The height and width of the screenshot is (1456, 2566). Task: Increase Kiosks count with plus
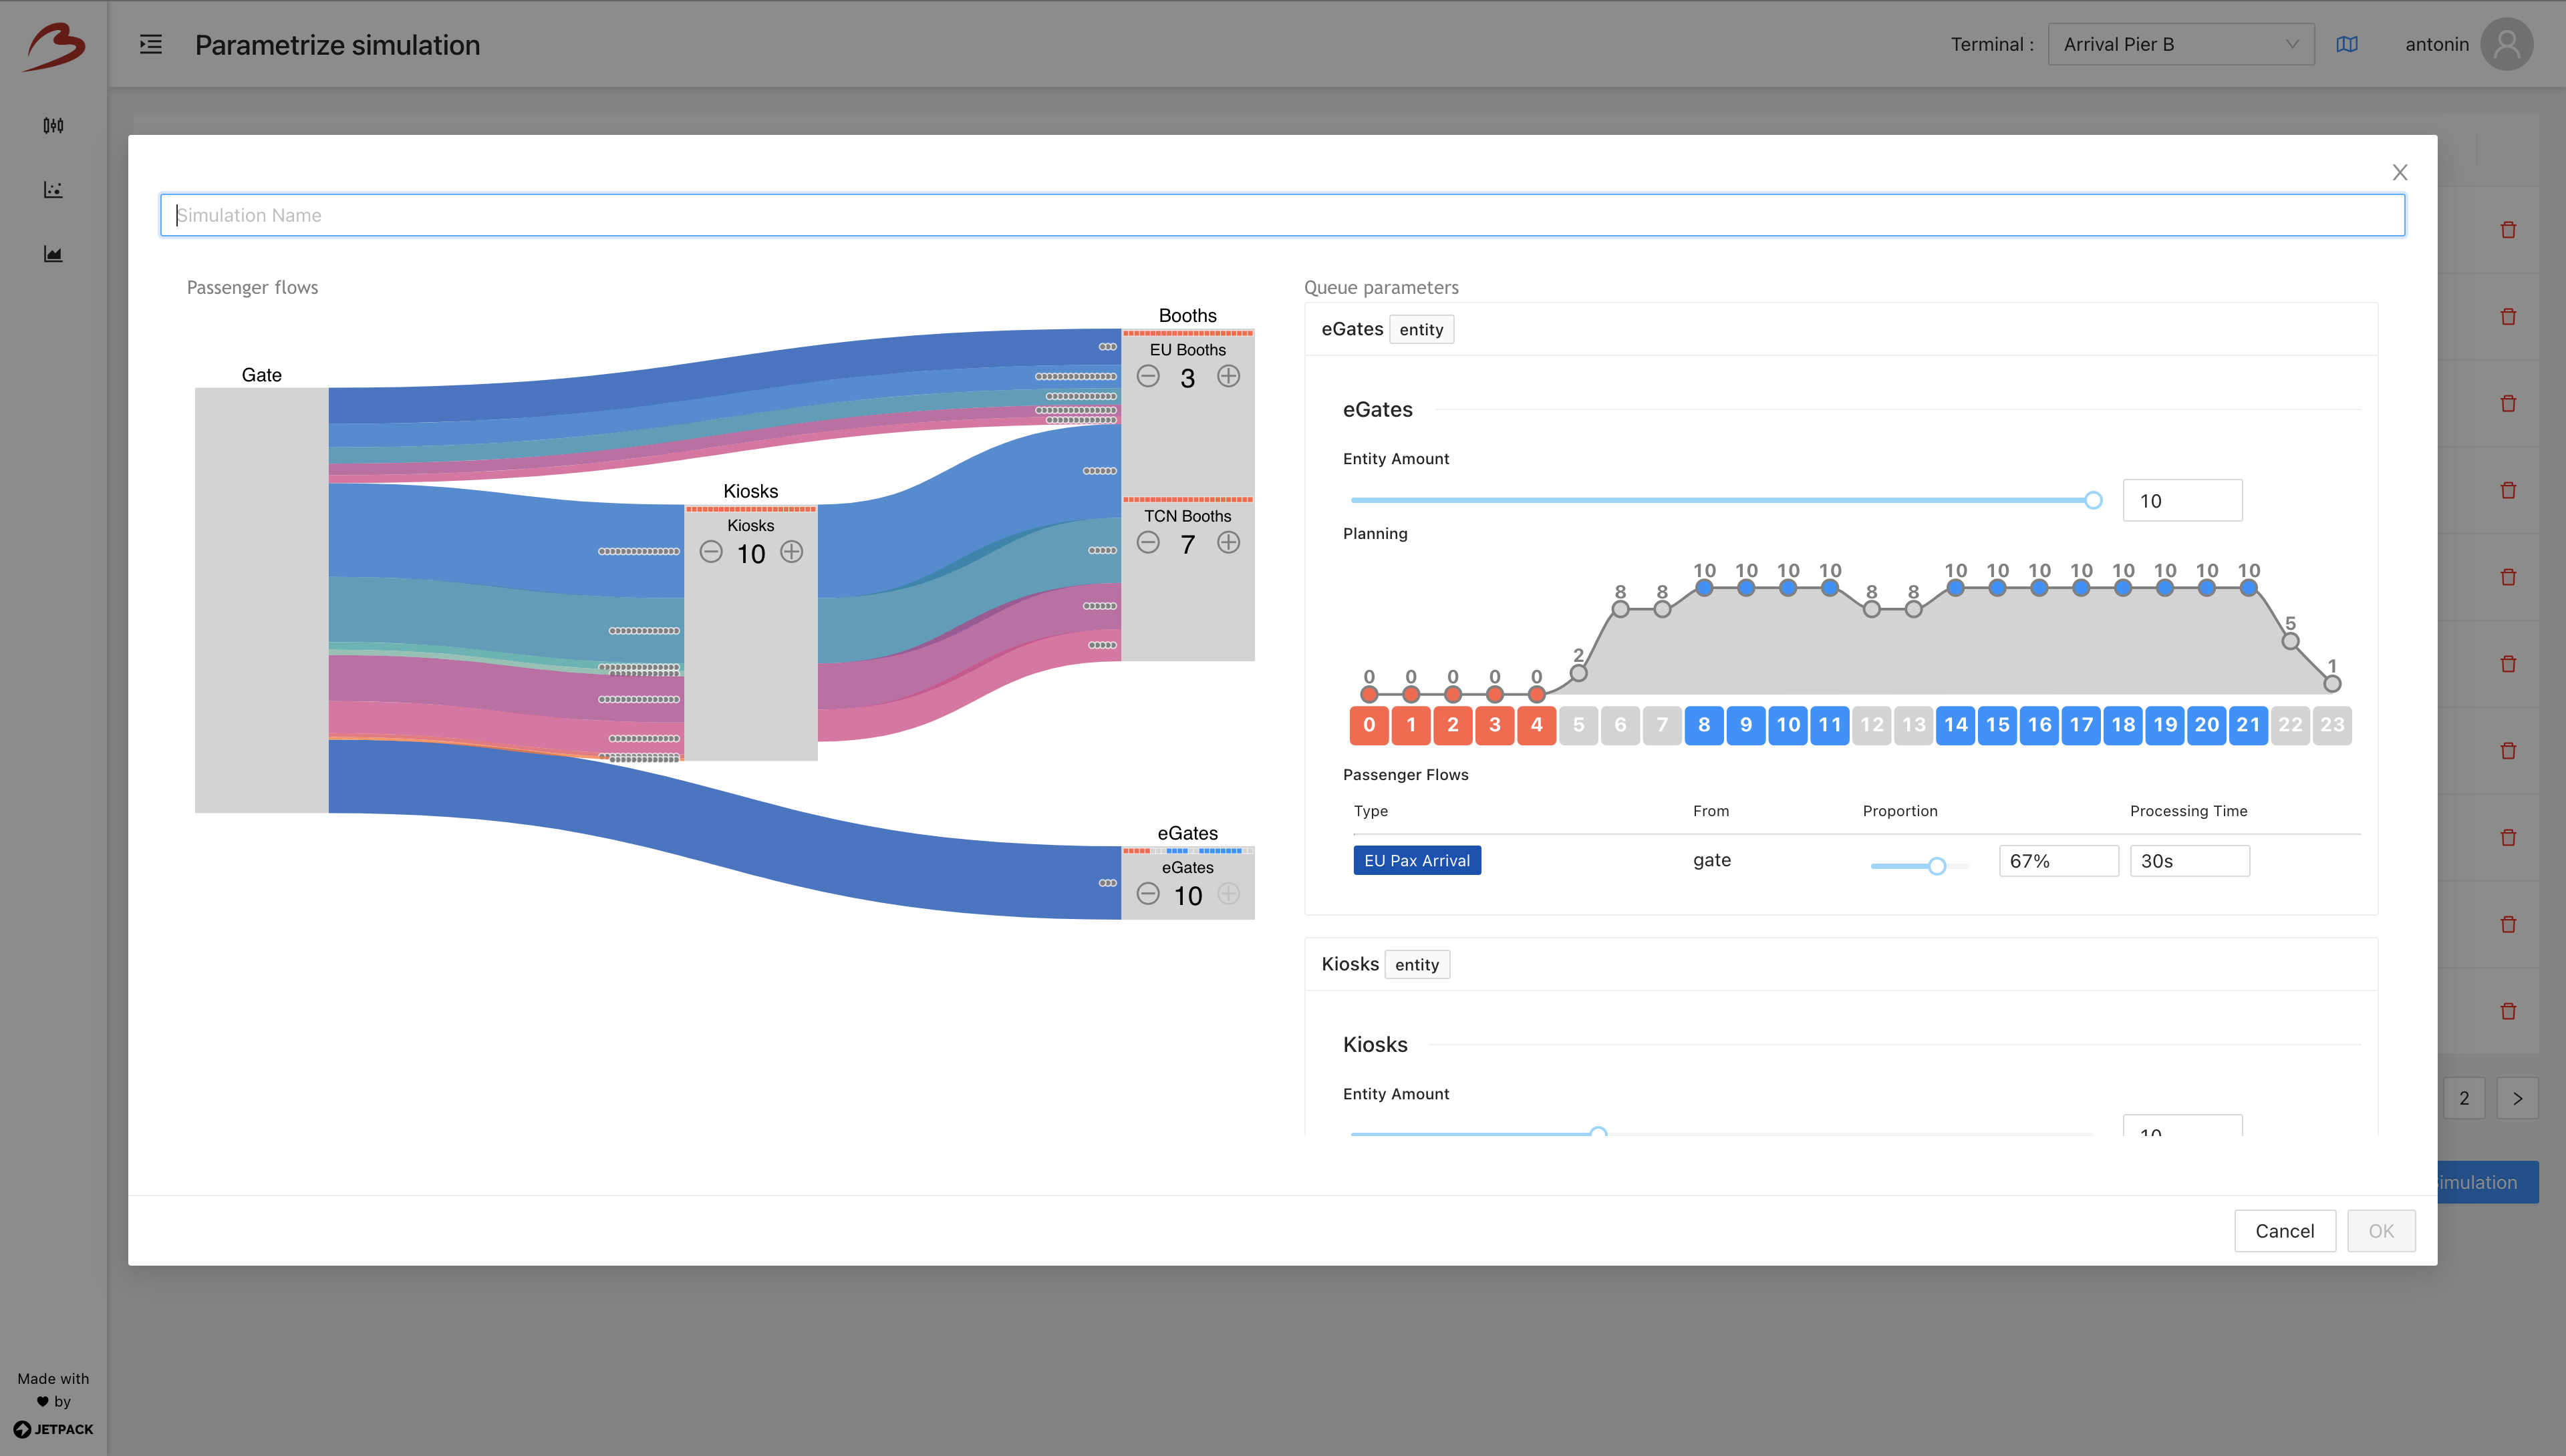tap(791, 552)
